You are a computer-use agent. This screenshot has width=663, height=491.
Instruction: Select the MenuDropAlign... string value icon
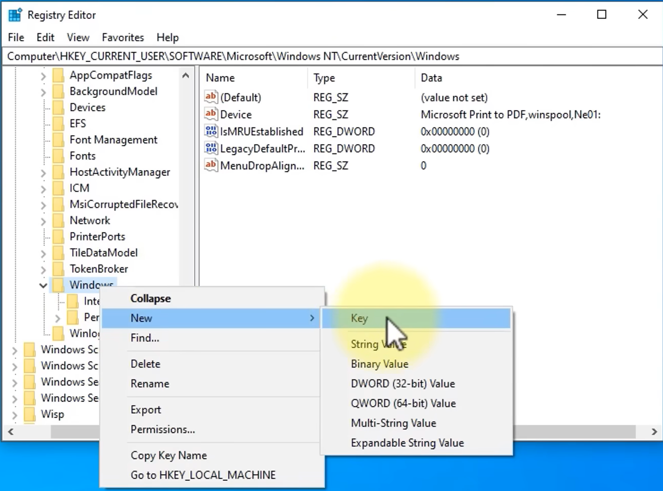pos(211,165)
